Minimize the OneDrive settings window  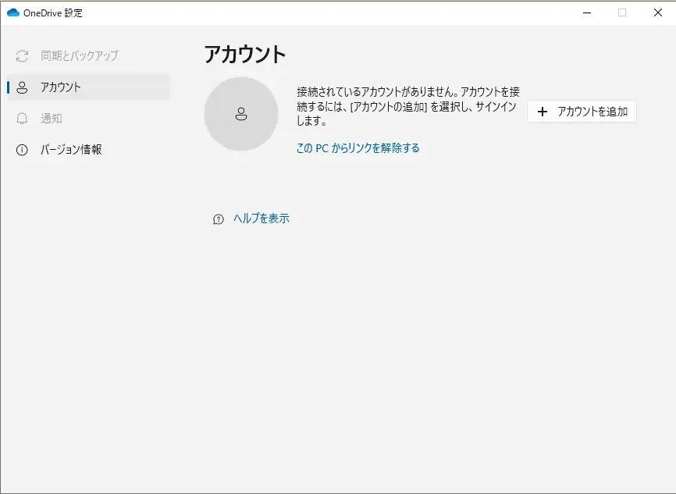pos(585,12)
